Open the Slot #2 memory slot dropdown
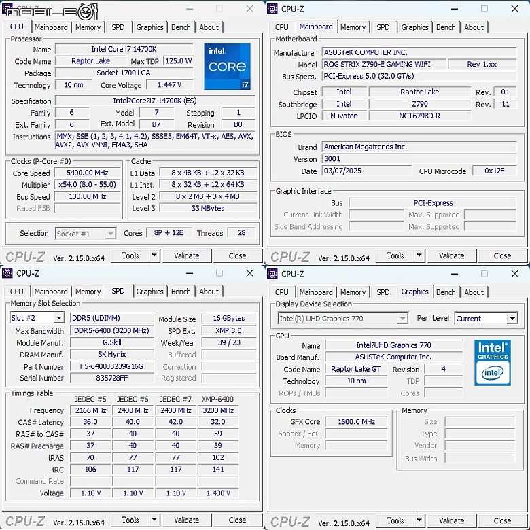The height and width of the screenshot is (530, 530). point(59,318)
